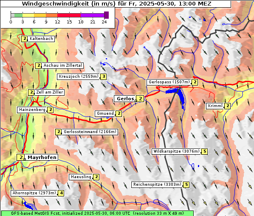Click the Gerlospass wind value badge

pos(195,82)
